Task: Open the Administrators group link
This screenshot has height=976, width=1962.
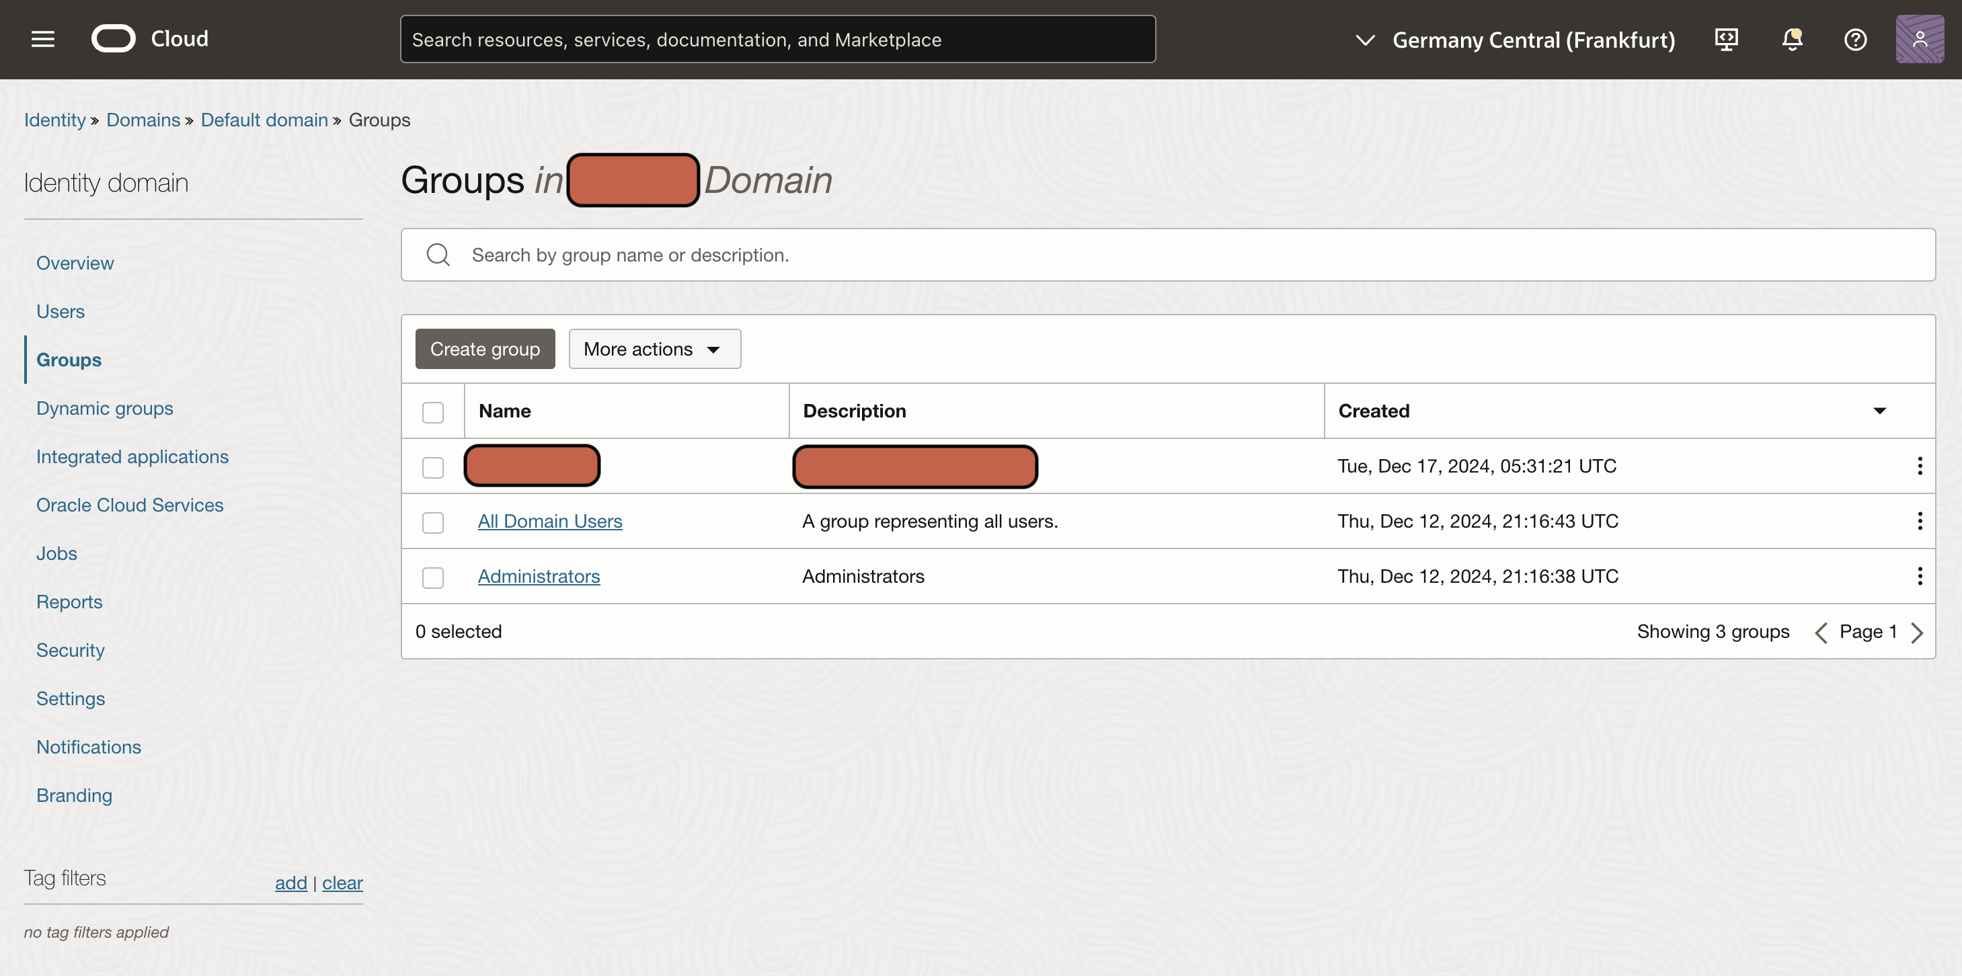Action: (539, 576)
